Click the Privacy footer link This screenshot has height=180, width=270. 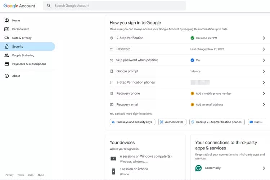[x=9, y=175]
